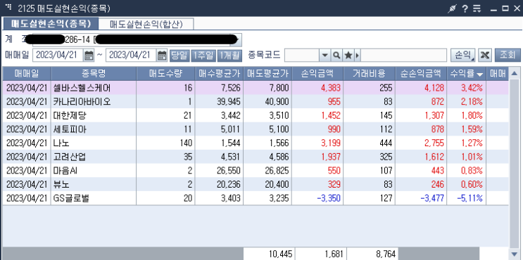The width and height of the screenshot is (523, 260).
Task: Switch to 매도실현손익(합산) tab
Action: coord(146,24)
